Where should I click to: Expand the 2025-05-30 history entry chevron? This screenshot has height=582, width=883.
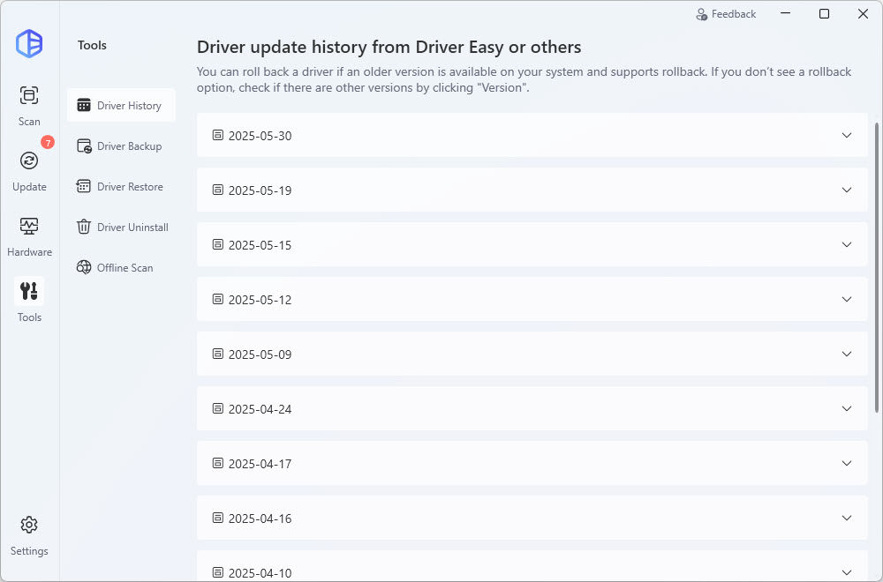(x=846, y=136)
